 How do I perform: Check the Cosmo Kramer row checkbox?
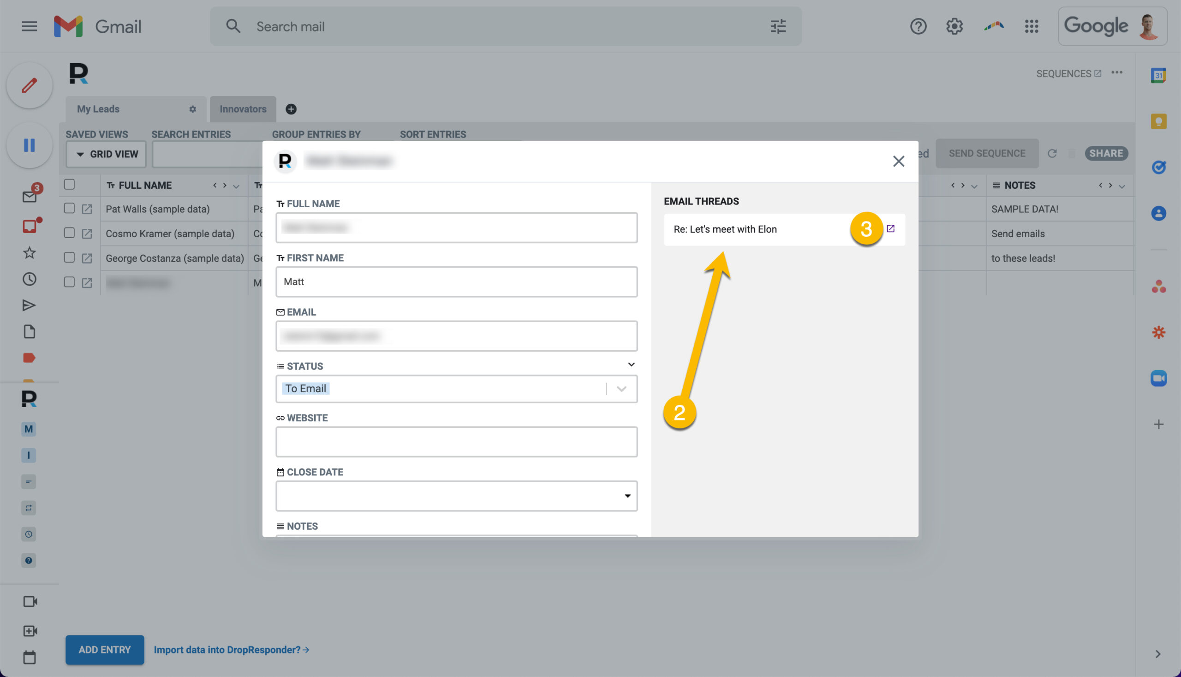click(69, 233)
